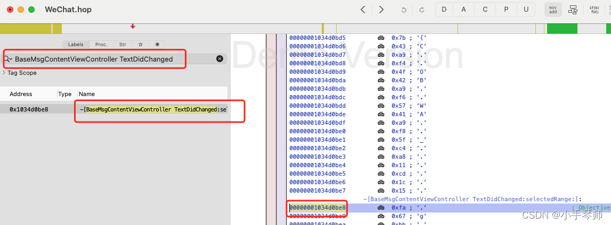The height and width of the screenshot is (225, 611).
Task: Click the redo arrow icon
Action: click(x=421, y=10)
